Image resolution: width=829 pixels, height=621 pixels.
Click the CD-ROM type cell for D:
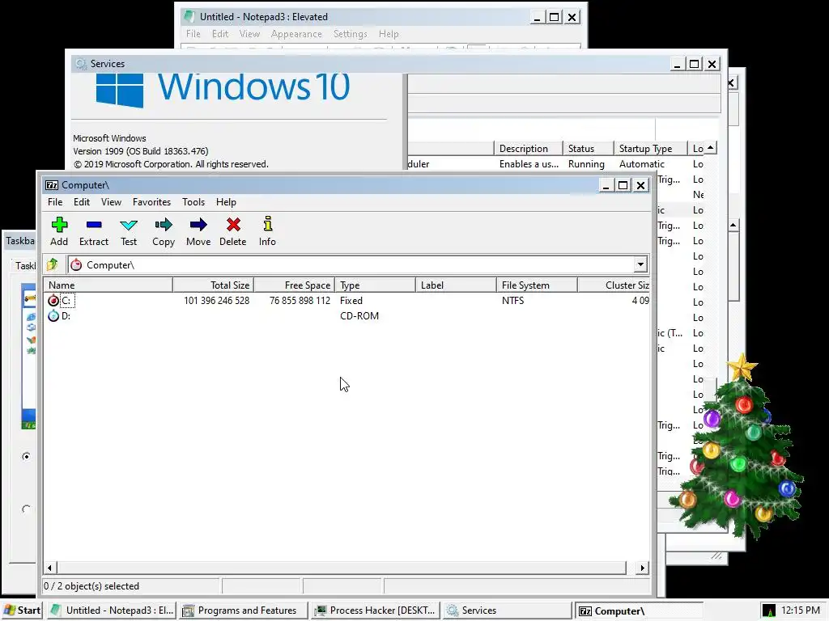click(x=359, y=316)
